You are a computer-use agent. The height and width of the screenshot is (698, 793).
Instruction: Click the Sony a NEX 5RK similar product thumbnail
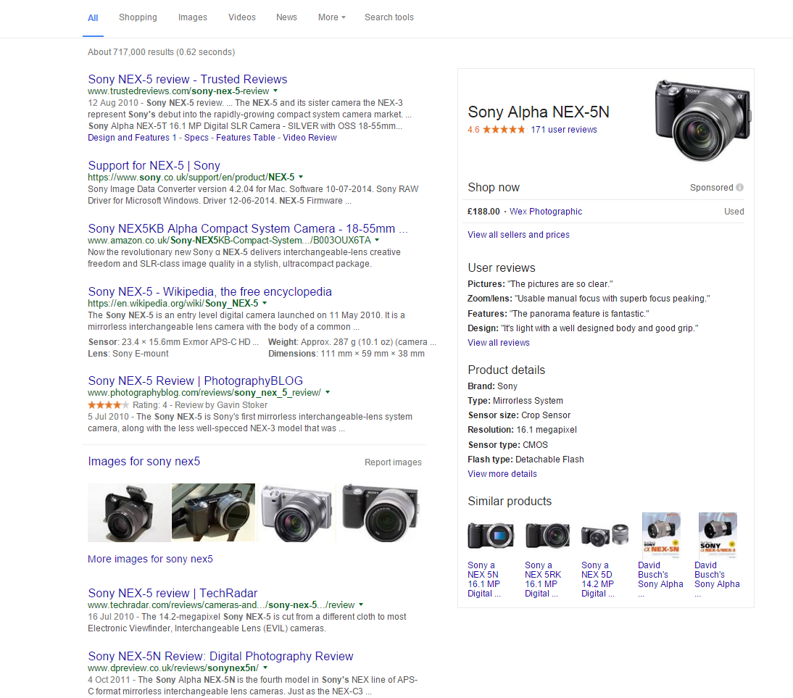(x=547, y=536)
